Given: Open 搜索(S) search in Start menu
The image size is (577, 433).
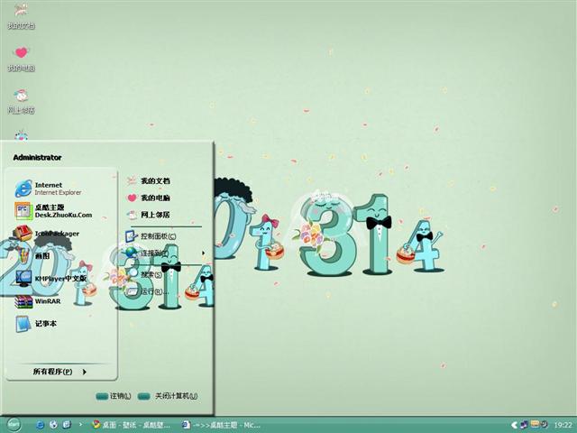Looking at the screenshot, I should [x=144, y=274].
